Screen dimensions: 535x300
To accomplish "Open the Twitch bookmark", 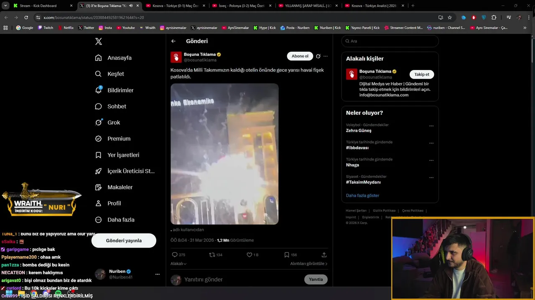I will pyautogui.click(x=46, y=28).
